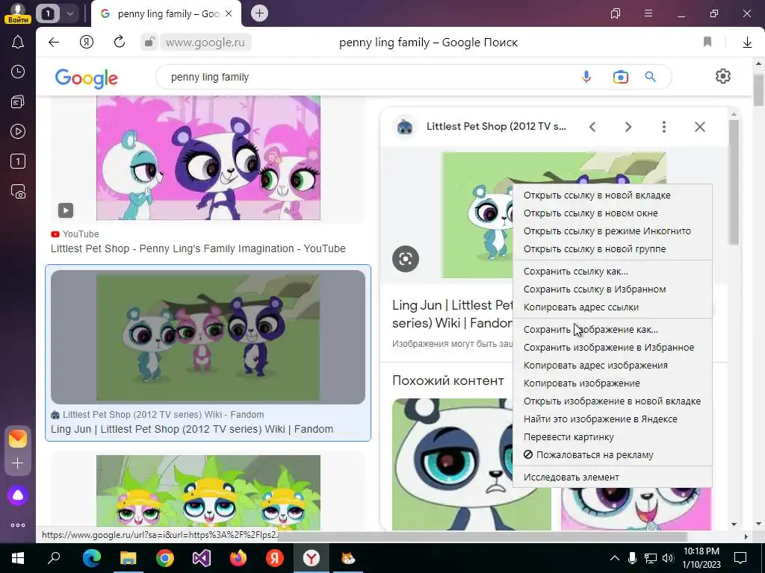Viewport: 765px width, 573px height.
Task: Open the tab group dropdown arrow
Action: click(69, 13)
